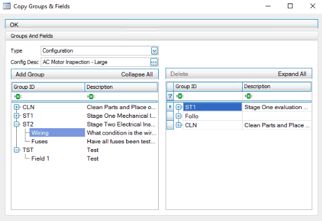Click ABC filter icon under left Description
This screenshot has width=322, height=221.
[91, 96]
